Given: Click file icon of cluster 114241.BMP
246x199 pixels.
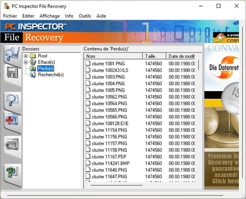Looking at the screenshot, I should 88,163.
